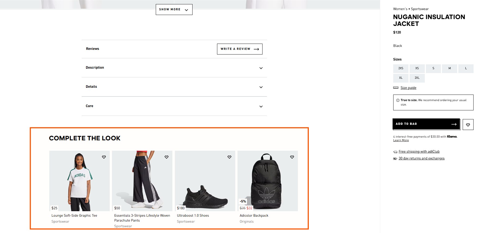Pick size L
Image resolution: width=485 pixels, height=233 pixels.
(x=466, y=68)
